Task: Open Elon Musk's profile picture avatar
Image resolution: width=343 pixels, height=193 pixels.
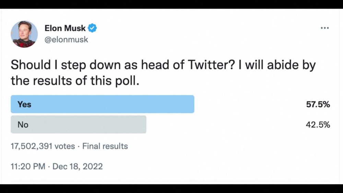Action: pyautogui.click(x=24, y=34)
